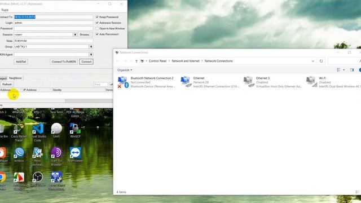Open the WinSCP desktop shortcut

(x=75, y=130)
